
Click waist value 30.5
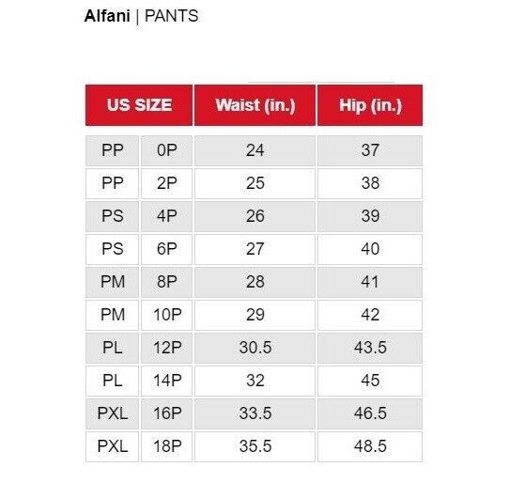pos(255,348)
